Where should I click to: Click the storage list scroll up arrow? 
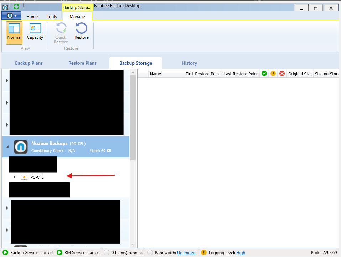tap(133, 73)
